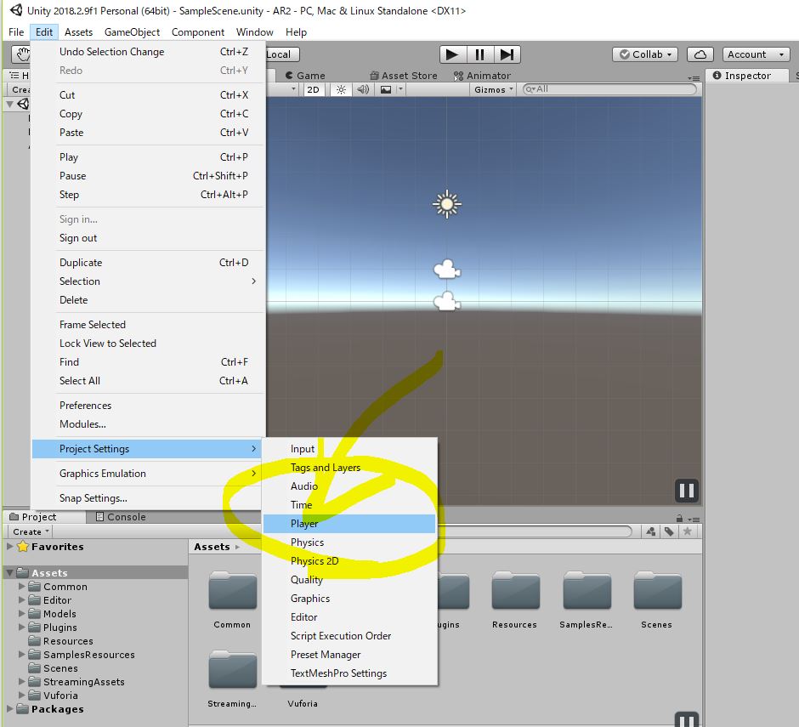The width and height of the screenshot is (799, 727).
Task: Click the Save search star icon
Action: click(688, 531)
